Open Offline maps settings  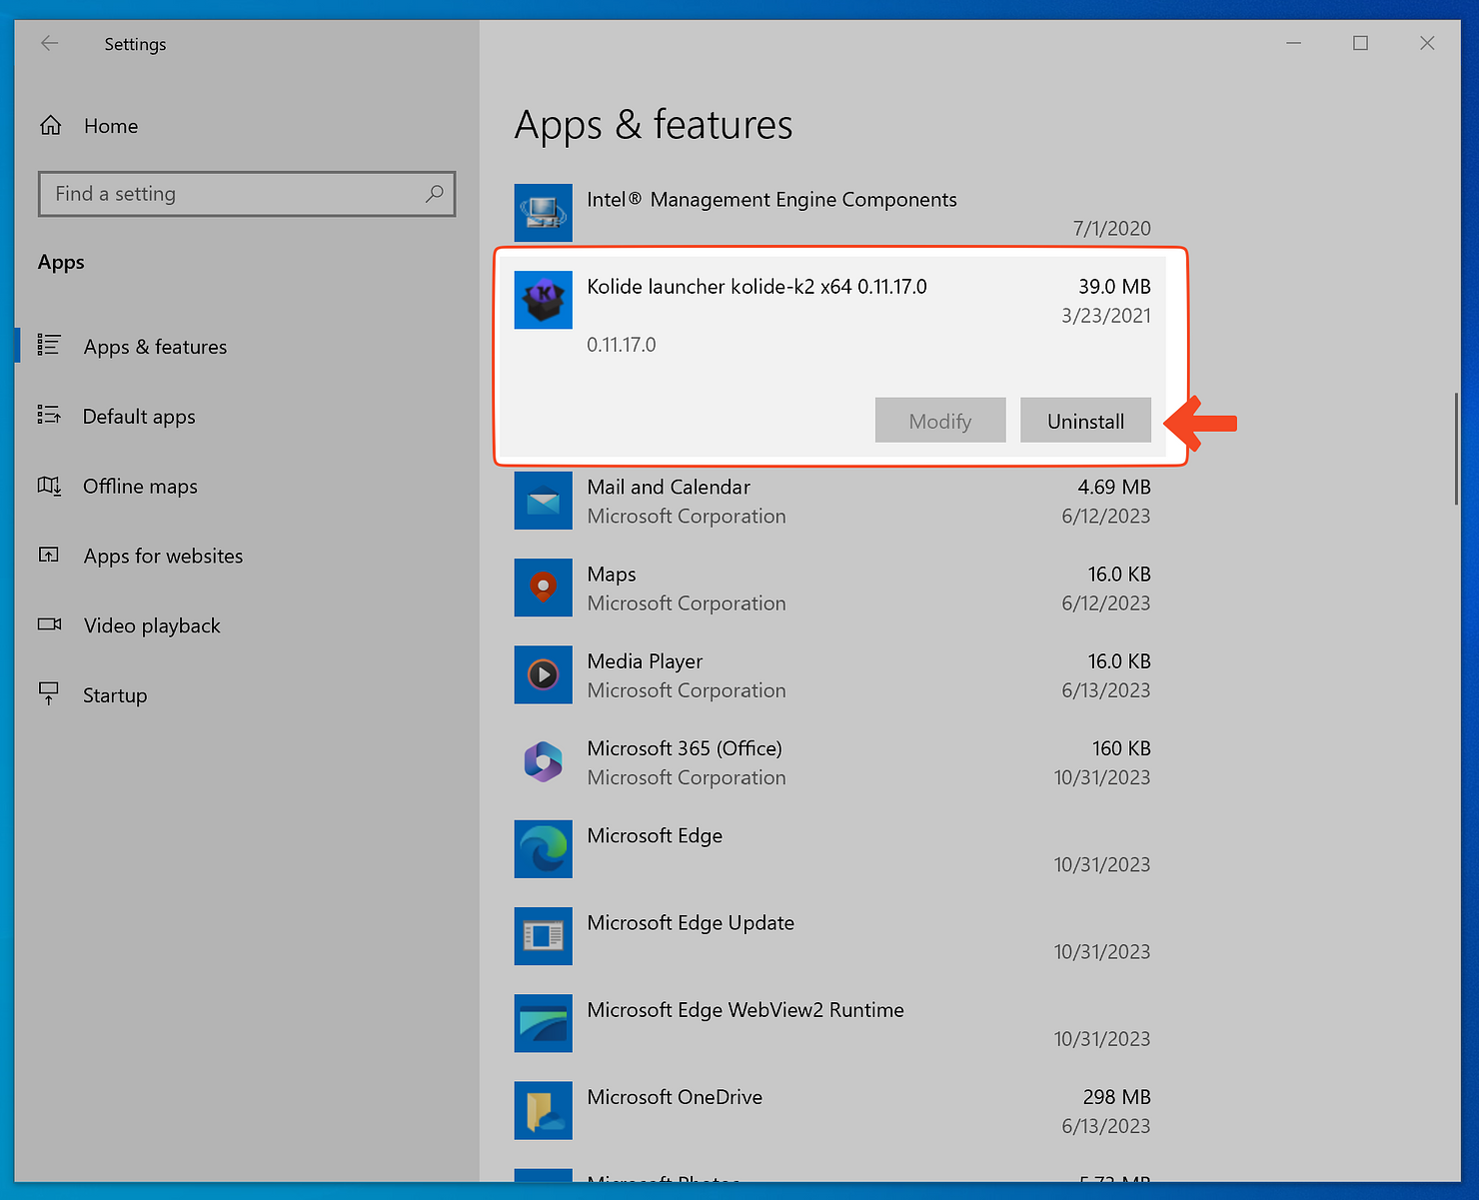(140, 487)
